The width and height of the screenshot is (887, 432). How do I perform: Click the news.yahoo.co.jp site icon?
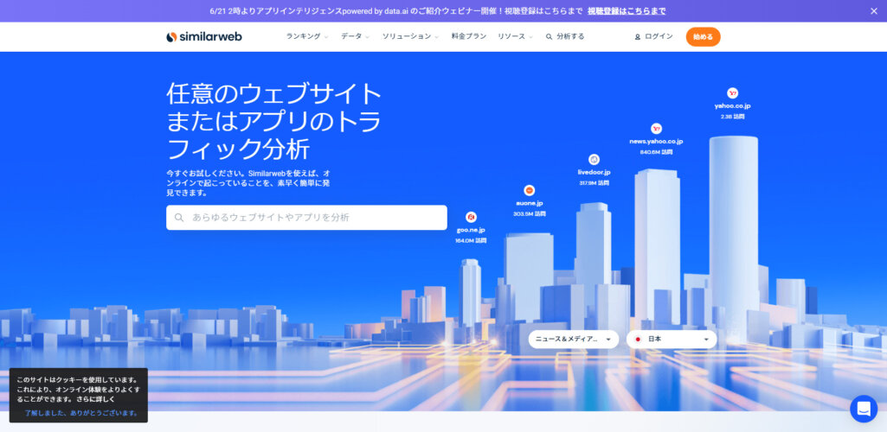coord(656,129)
